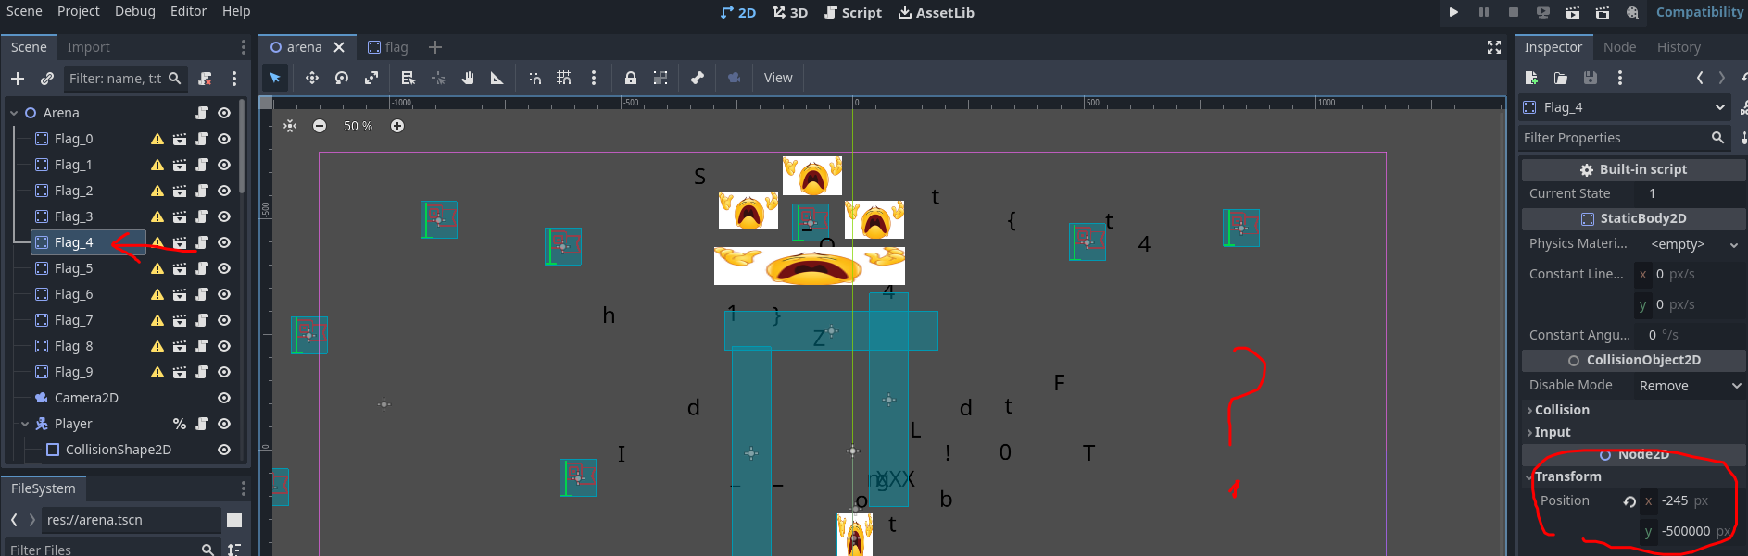Open skeleton options bone icon
This screenshot has width=1748, height=556.
pyautogui.click(x=698, y=78)
